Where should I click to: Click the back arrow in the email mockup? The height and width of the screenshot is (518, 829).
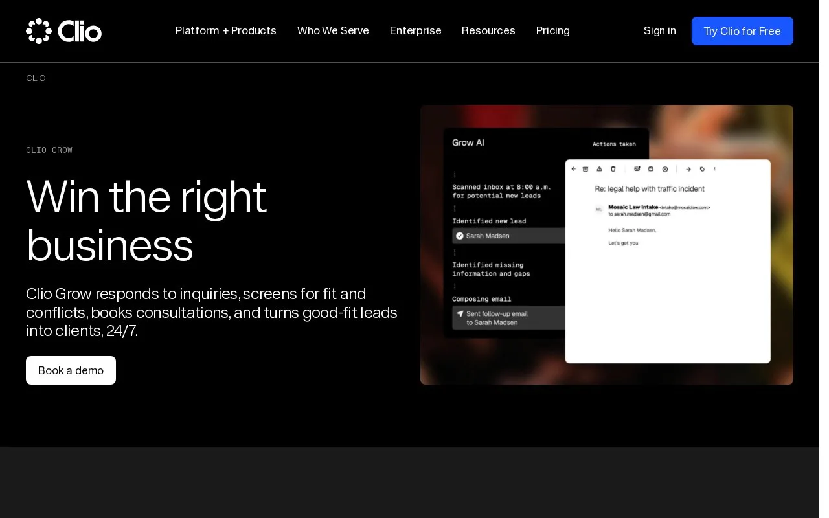[574, 169]
